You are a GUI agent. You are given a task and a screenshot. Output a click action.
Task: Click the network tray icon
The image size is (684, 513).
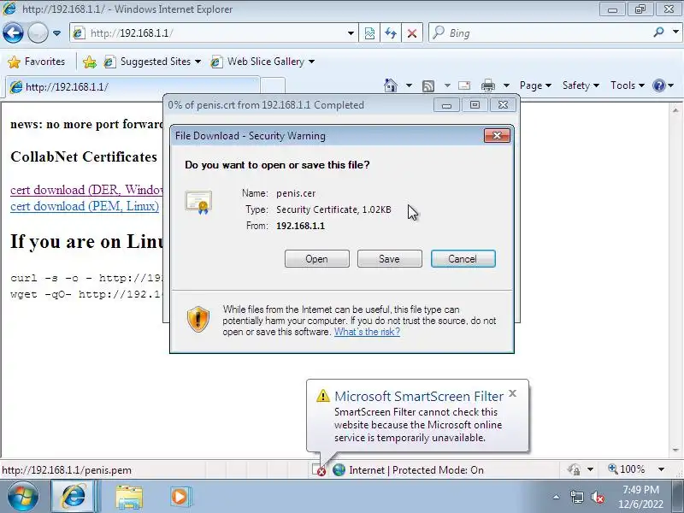click(x=576, y=497)
